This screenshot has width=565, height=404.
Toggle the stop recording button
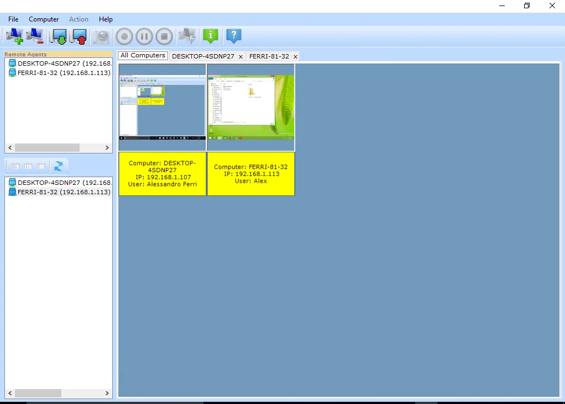(x=164, y=36)
